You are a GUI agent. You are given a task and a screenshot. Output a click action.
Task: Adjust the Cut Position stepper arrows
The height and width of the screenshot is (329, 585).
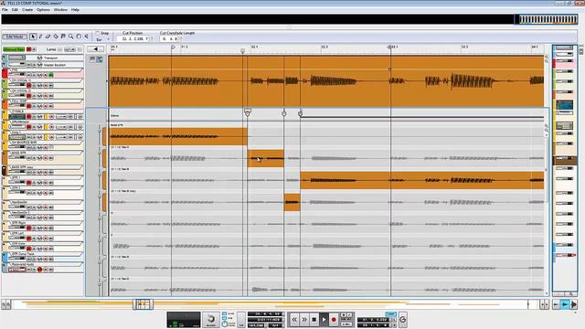click(x=152, y=38)
